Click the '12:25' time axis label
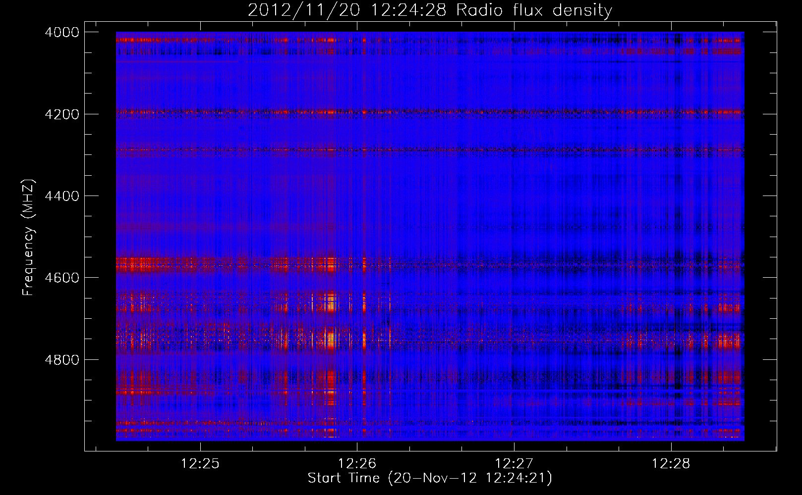The width and height of the screenshot is (802, 495). click(x=200, y=464)
